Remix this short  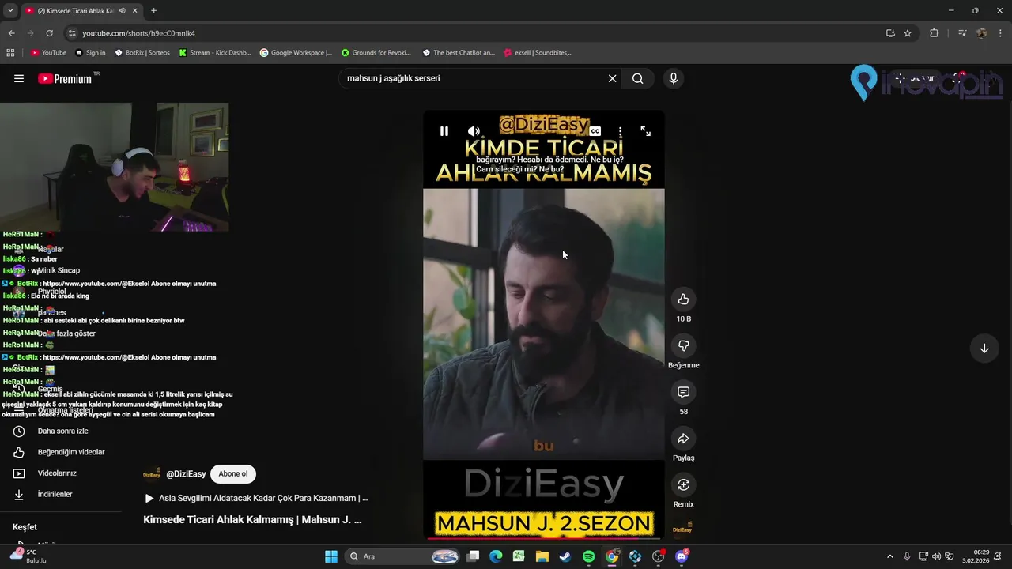[x=684, y=484]
